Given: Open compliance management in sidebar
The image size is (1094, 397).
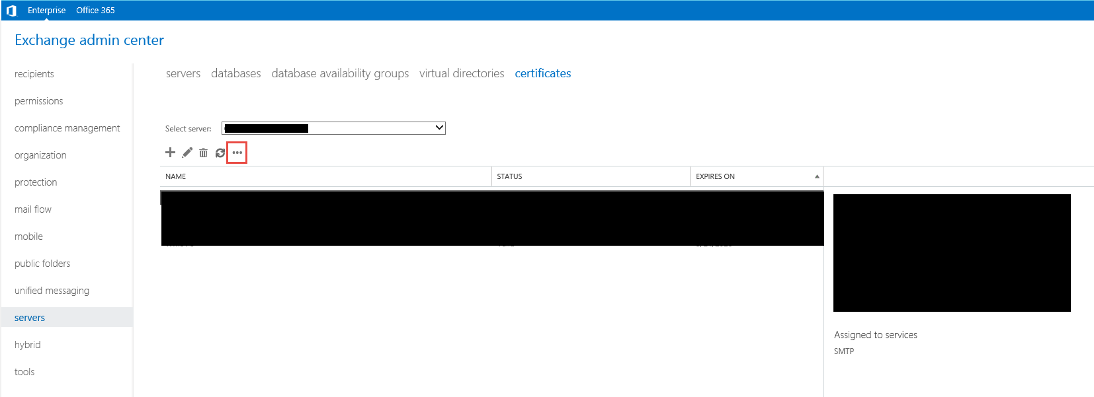Looking at the screenshot, I should (67, 128).
